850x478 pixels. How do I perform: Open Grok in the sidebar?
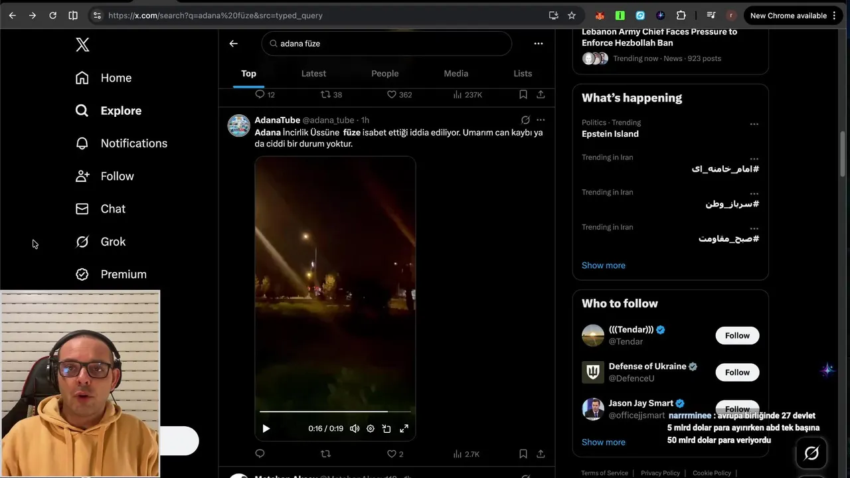coord(100,242)
